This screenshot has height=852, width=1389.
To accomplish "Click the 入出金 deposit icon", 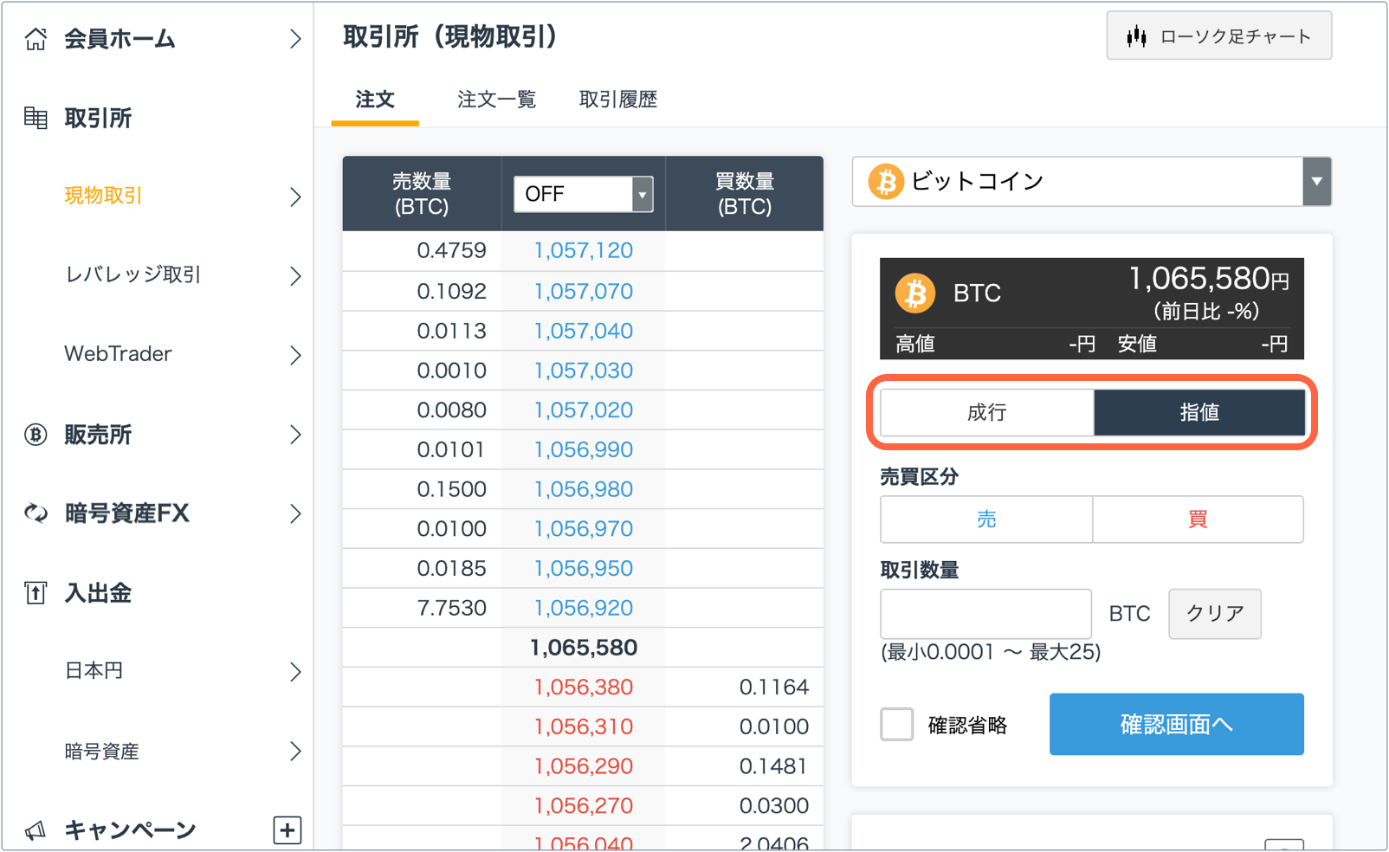I will (x=36, y=593).
